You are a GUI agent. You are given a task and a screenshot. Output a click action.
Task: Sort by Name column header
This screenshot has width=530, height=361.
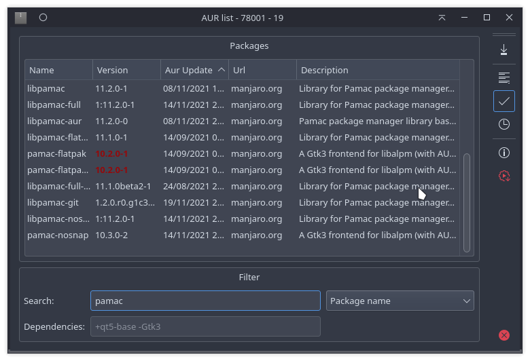(59, 70)
